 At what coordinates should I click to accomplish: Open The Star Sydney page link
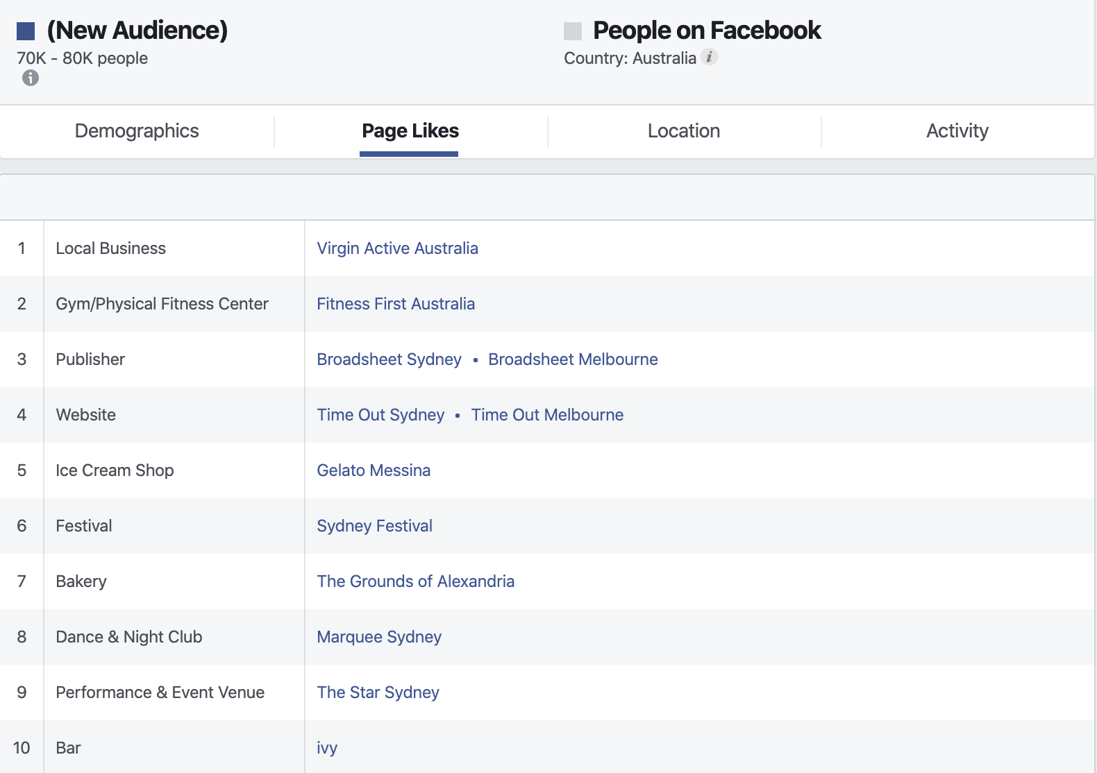coord(378,693)
